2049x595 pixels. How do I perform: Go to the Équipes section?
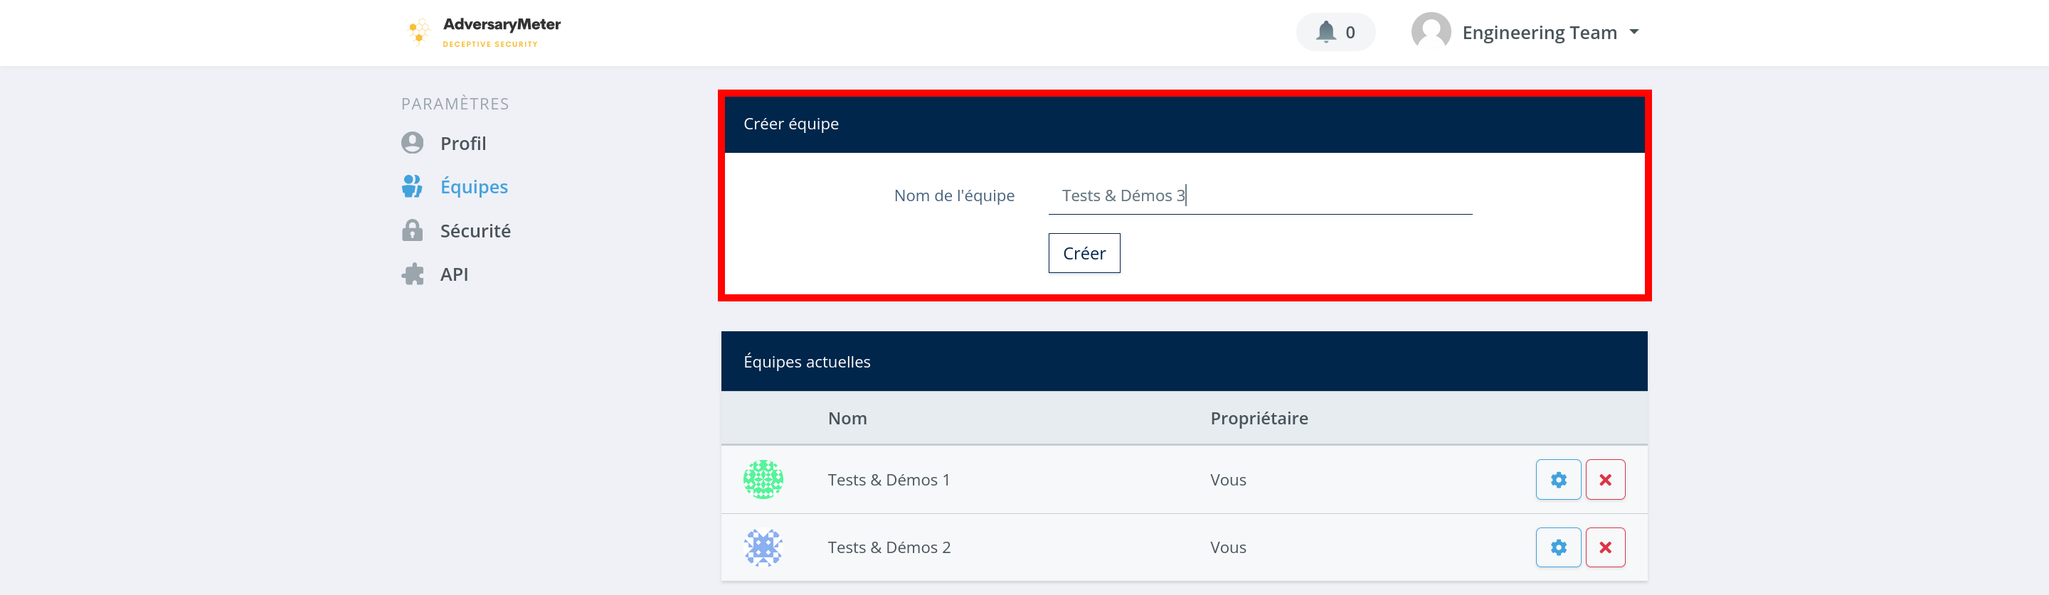click(x=474, y=187)
